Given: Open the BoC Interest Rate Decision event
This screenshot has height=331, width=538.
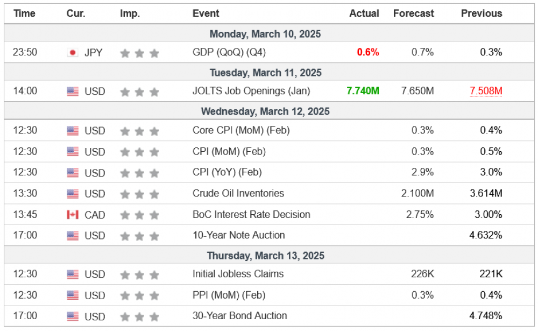Looking at the screenshot, I should click(x=251, y=214).
